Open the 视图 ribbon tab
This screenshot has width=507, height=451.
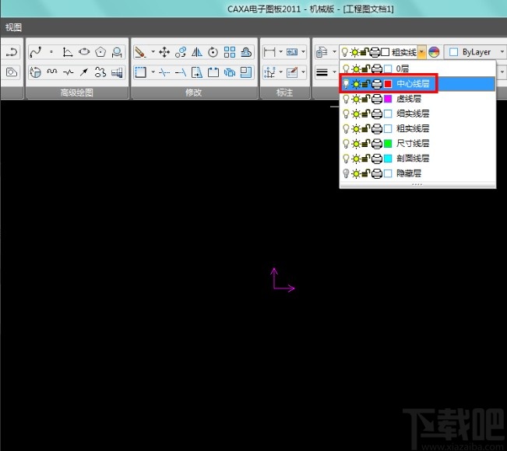coord(13,27)
